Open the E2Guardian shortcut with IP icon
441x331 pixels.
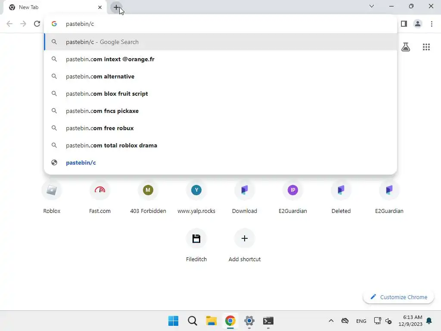pos(293,197)
